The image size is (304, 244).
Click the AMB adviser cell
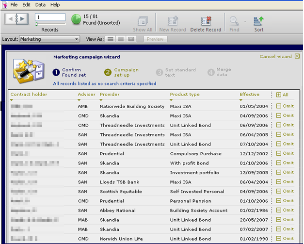click(x=83, y=106)
